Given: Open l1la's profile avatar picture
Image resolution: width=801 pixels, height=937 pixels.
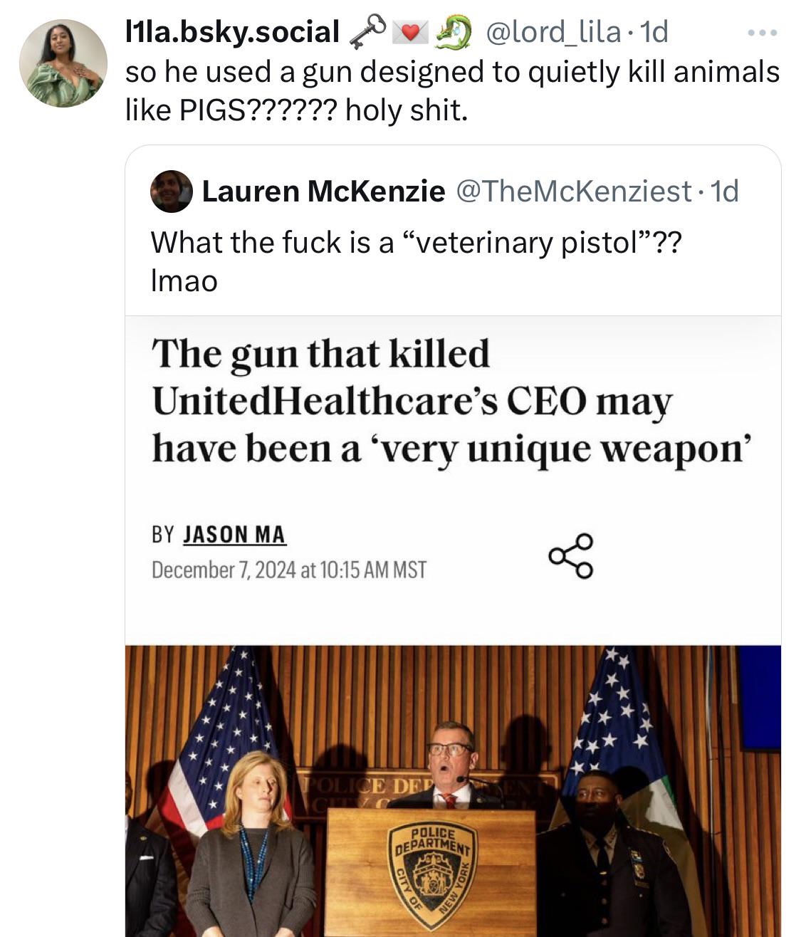Looking at the screenshot, I should click(63, 63).
